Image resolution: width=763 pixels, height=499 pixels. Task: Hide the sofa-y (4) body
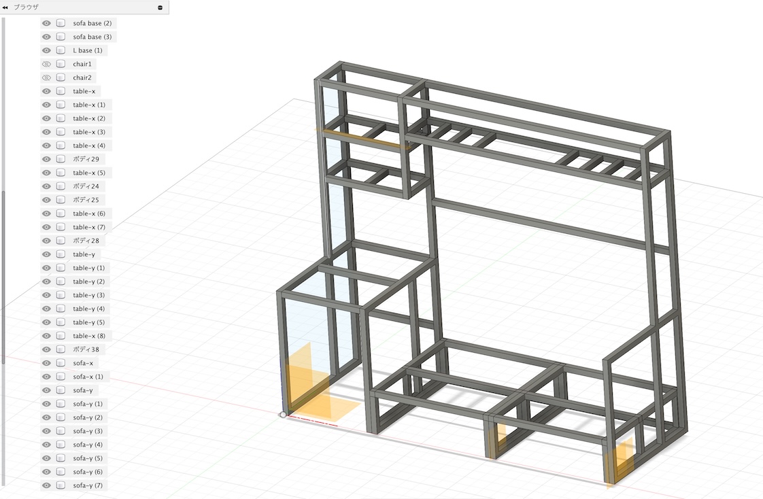pos(46,445)
